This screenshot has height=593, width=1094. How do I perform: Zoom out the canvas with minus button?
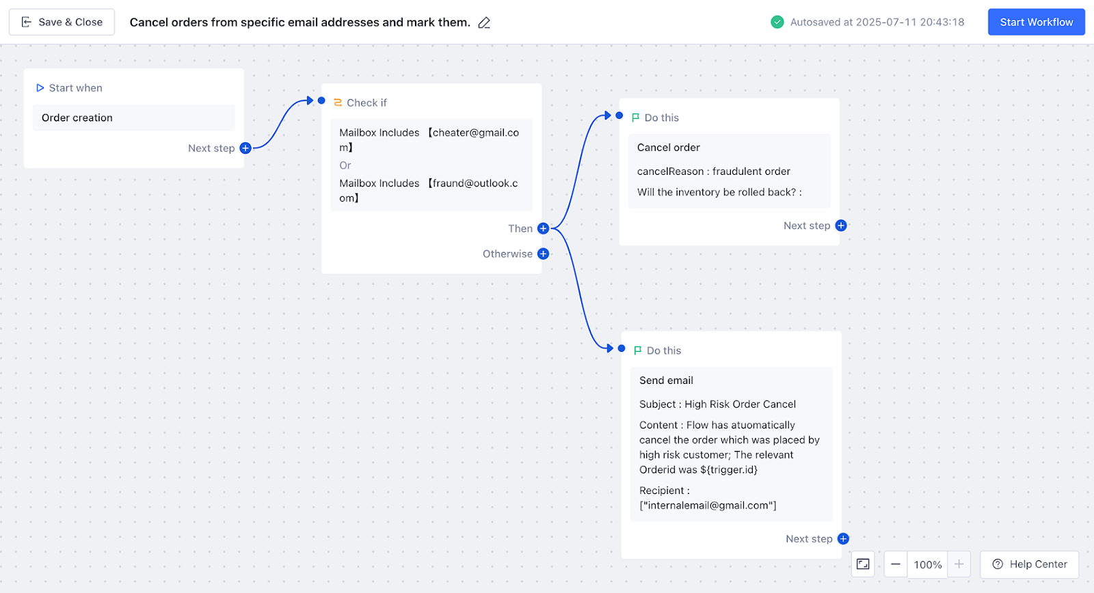coord(896,564)
